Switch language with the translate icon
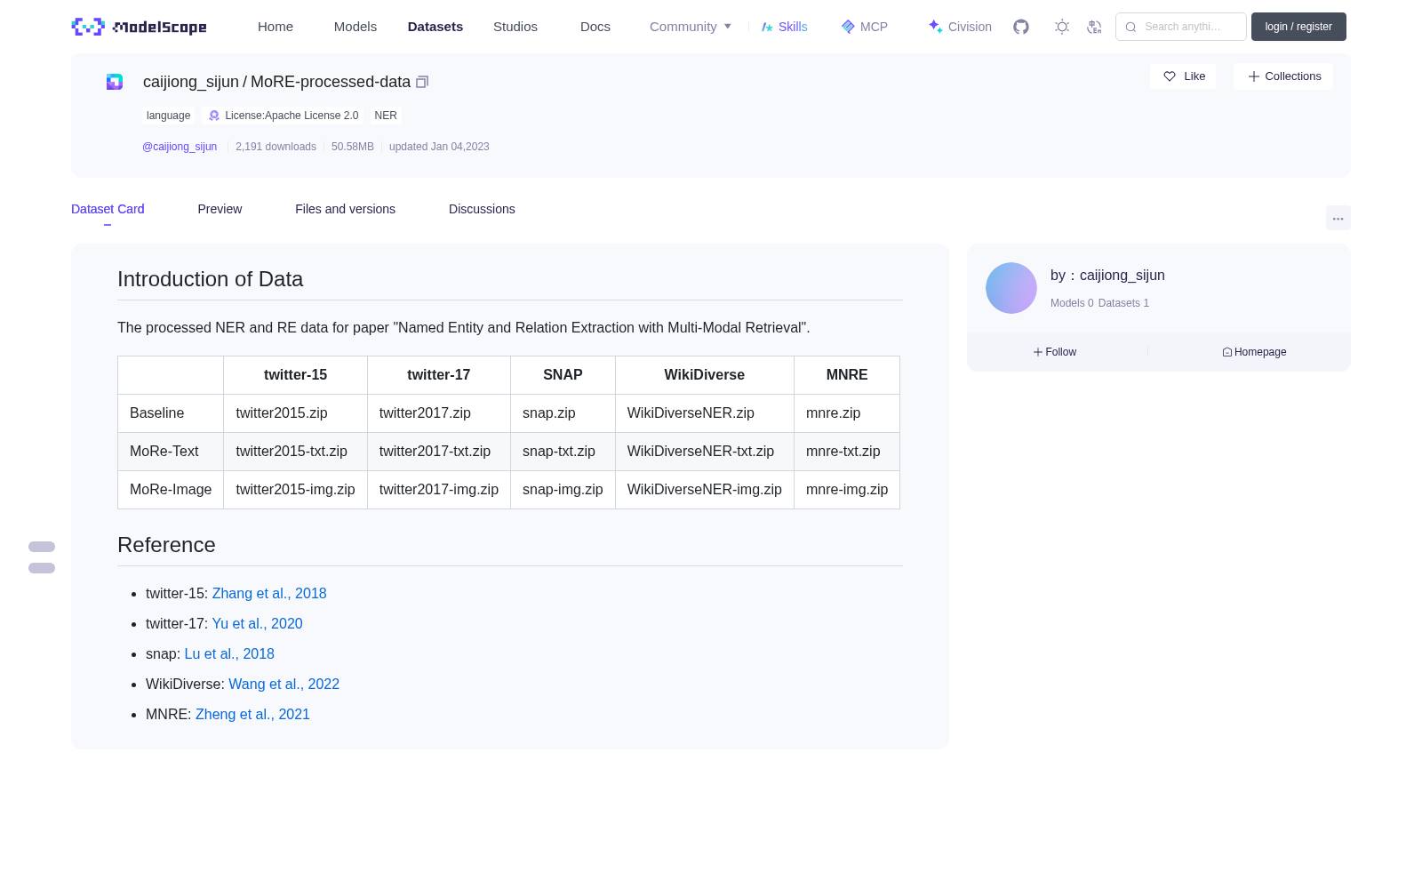 [x=1094, y=27]
